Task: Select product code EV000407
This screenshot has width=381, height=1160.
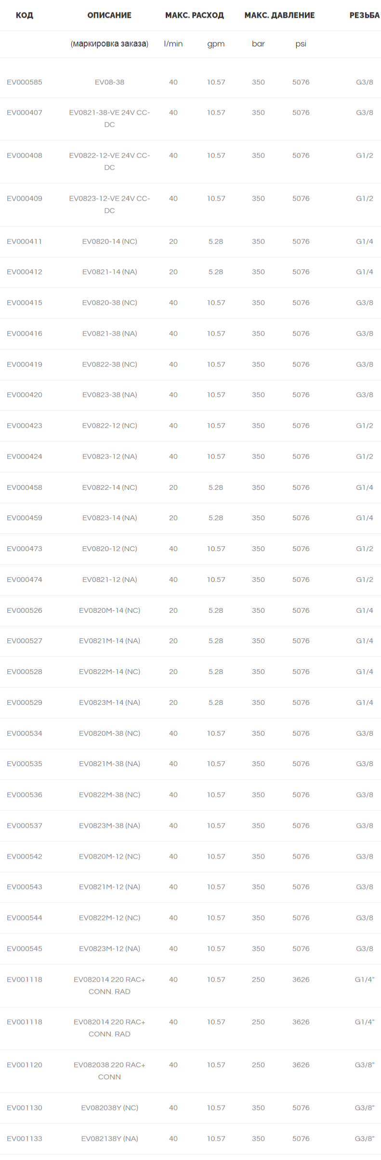Action: (x=25, y=113)
